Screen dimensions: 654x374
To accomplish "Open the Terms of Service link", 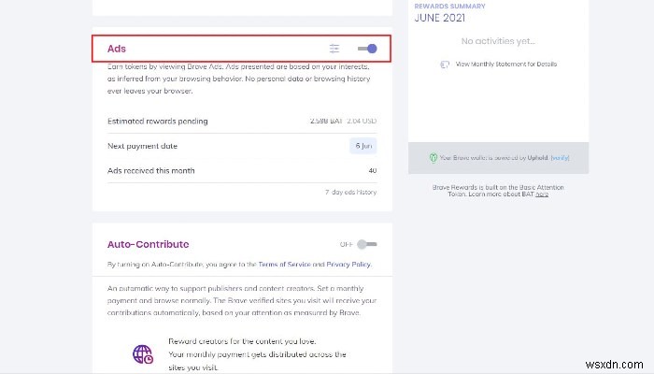I will pos(284,265).
